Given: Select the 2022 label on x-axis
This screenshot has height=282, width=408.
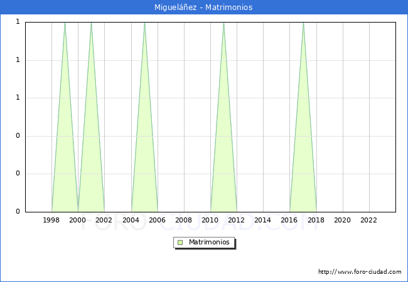Looking at the screenshot, I should tap(369, 220).
